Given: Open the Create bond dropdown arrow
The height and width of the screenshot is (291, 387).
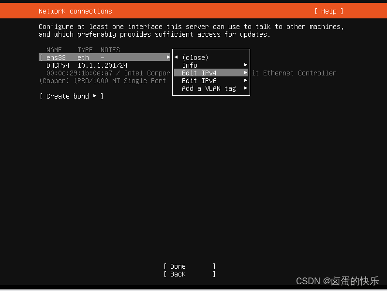Looking at the screenshot, I should [x=95, y=96].
